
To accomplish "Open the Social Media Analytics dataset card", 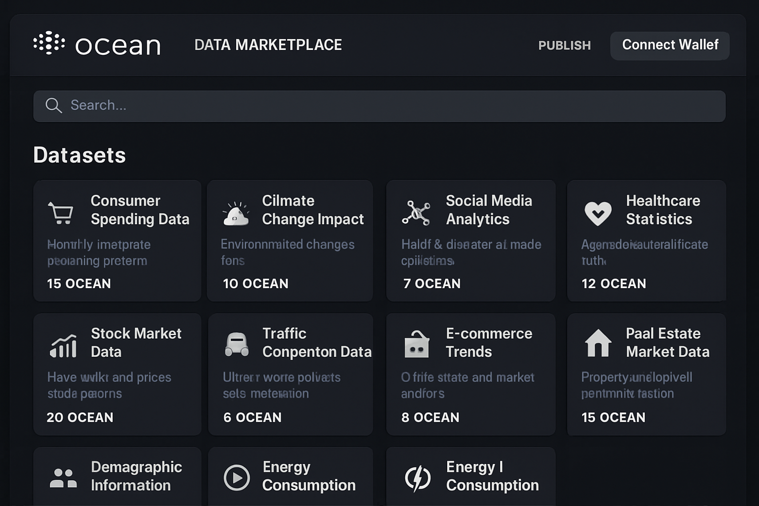I will point(470,241).
